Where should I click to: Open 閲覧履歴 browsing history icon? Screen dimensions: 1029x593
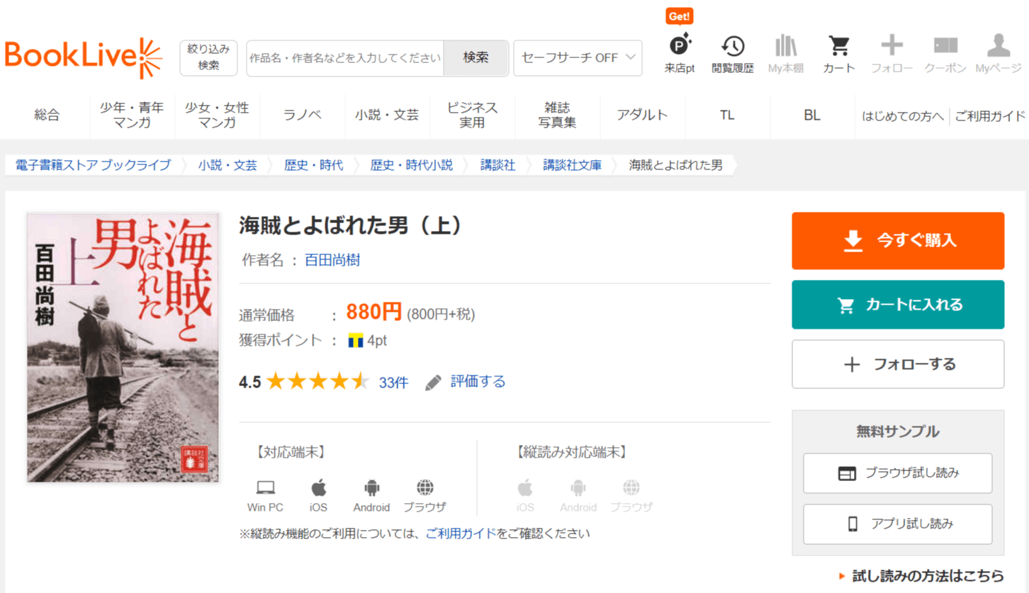733,47
